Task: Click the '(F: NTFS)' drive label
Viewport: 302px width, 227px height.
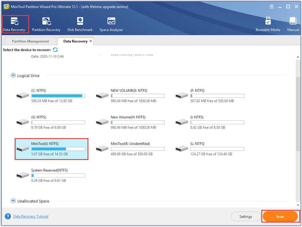Action: tap(197, 91)
